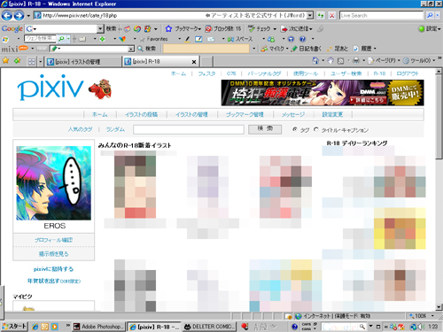Go back with the browser Back arrow
The width and height of the screenshot is (443, 332).
pos(7,15)
